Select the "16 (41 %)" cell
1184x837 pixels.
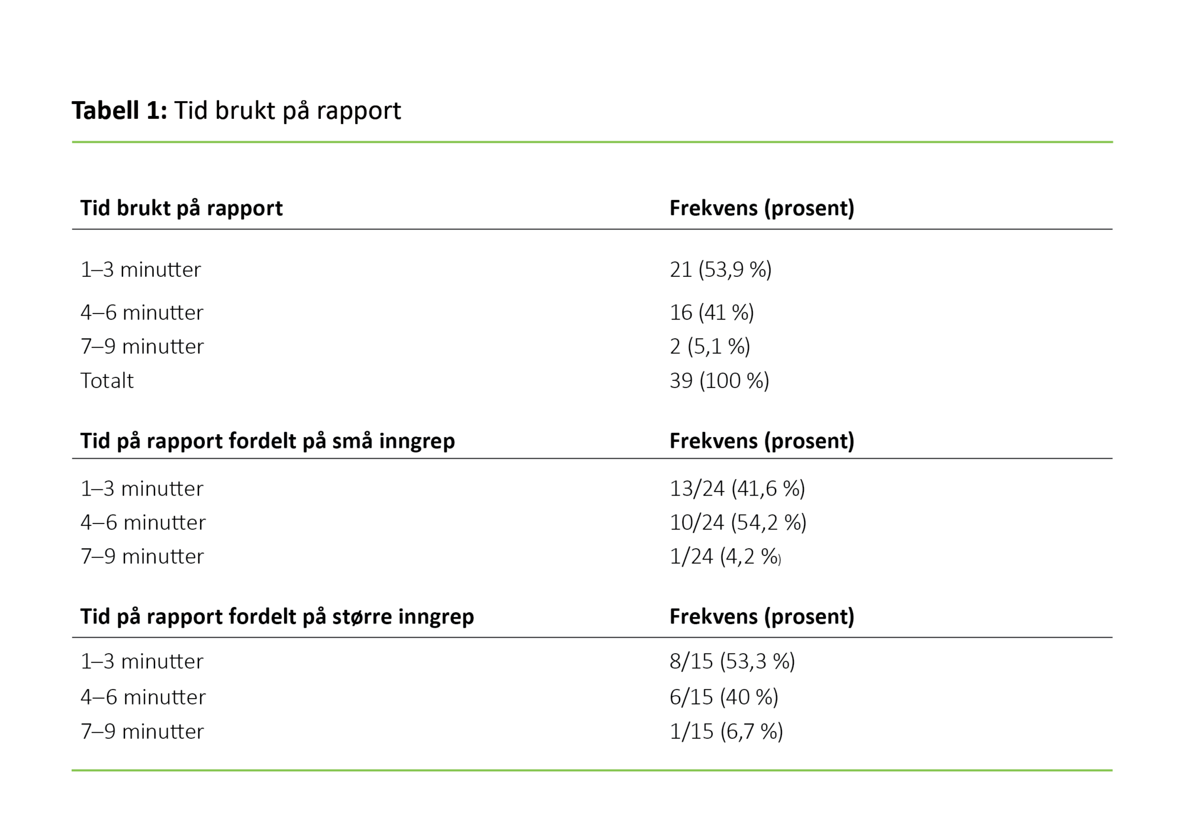tap(711, 312)
